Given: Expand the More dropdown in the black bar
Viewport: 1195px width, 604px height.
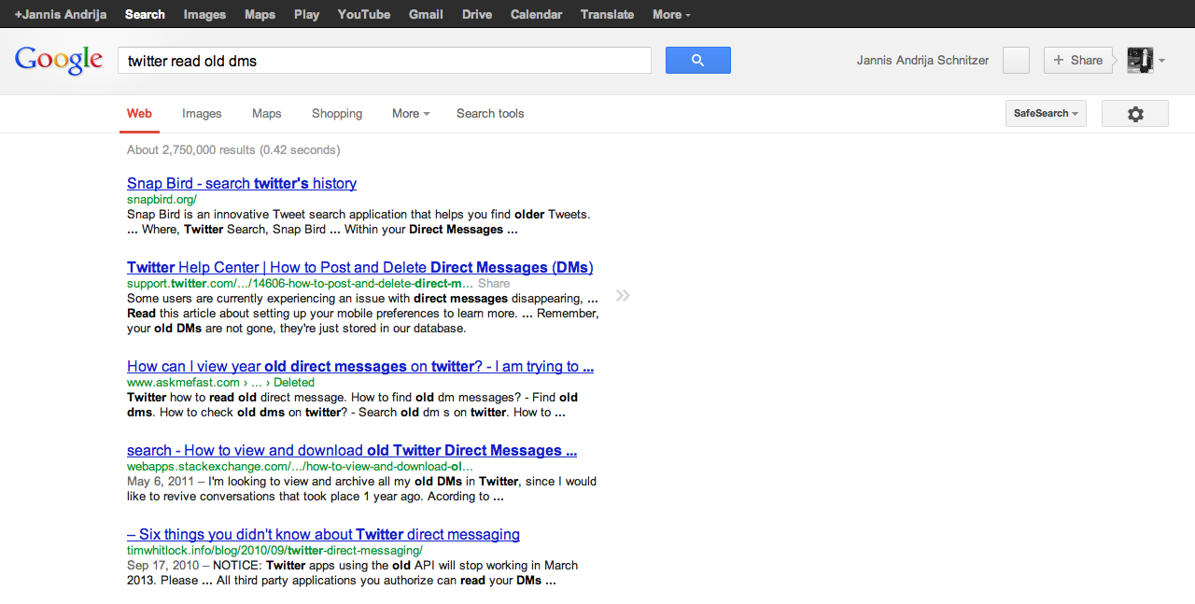Looking at the screenshot, I should coord(671,14).
